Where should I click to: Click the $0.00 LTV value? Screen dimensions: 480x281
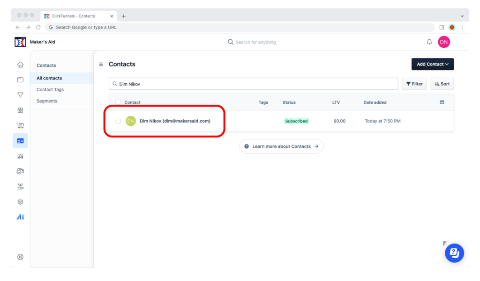[x=339, y=121]
